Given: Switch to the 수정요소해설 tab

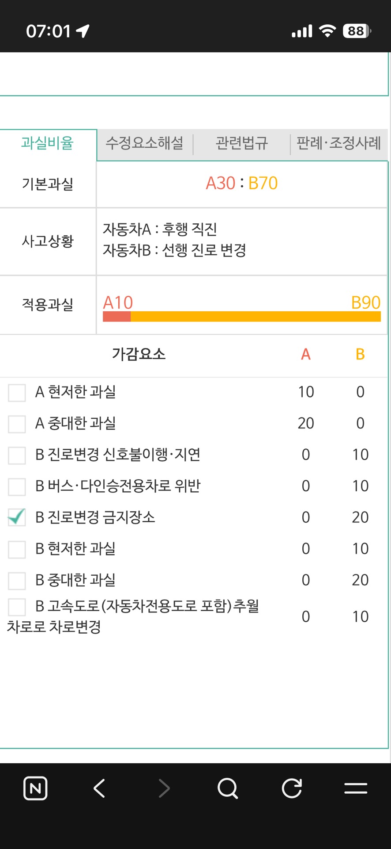Looking at the screenshot, I should coord(144,143).
